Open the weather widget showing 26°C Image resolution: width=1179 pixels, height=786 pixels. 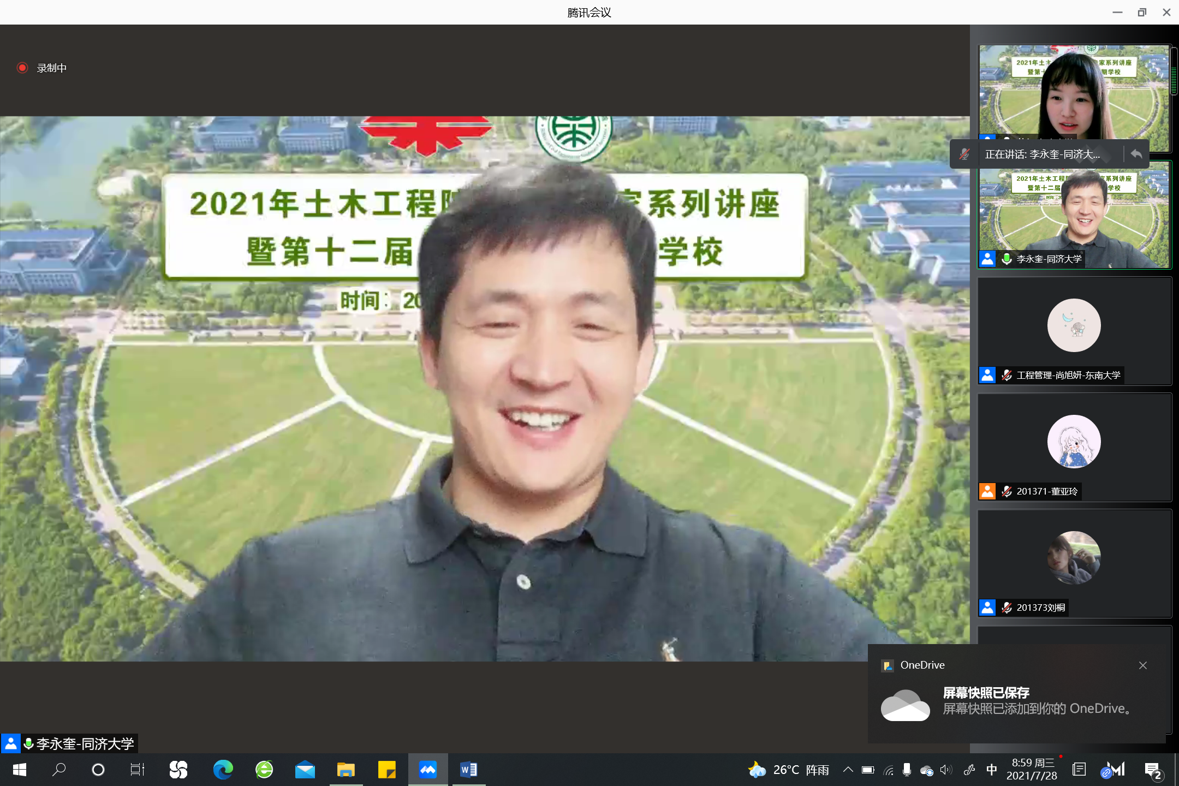click(789, 770)
